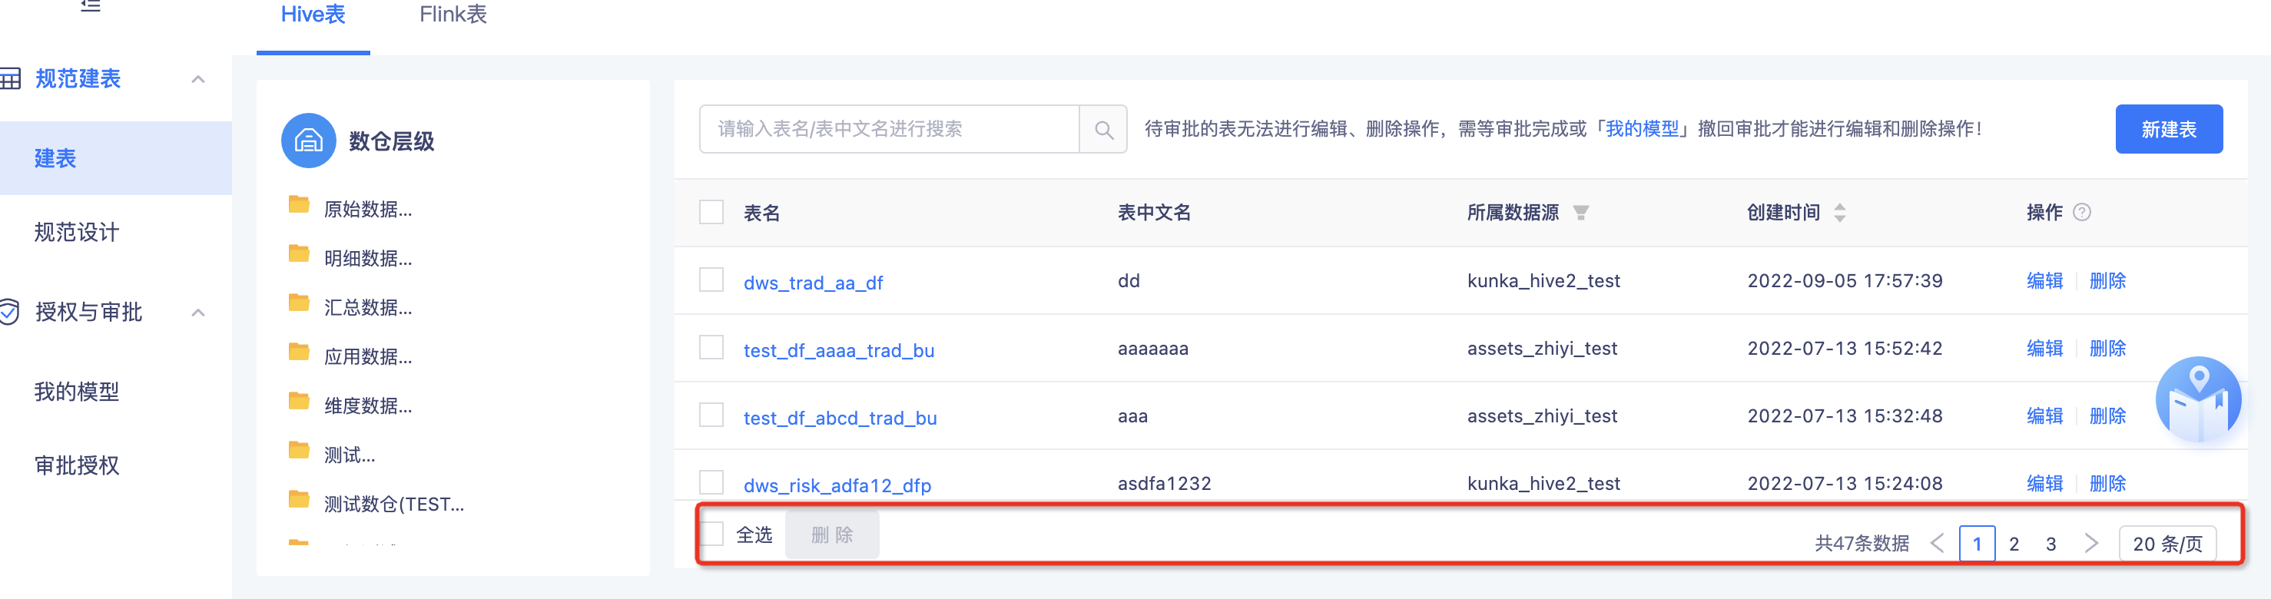Click the 新建表 button
Image resolution: width=2271 pixels, height=599 pixels.
[2169, 130]
